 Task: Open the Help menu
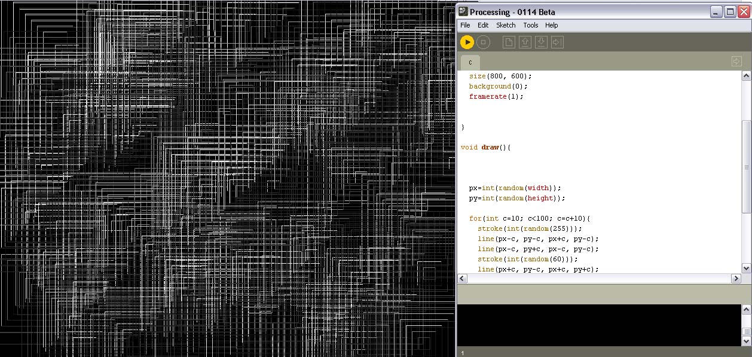click(x=552, y=25)
